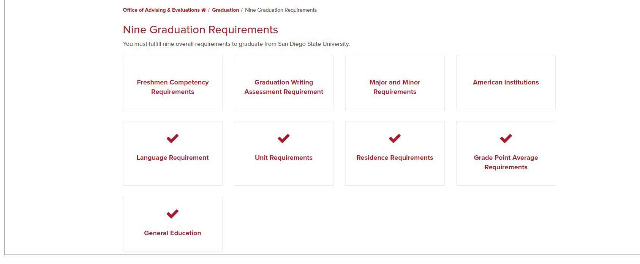Image resolution: width=640 pixels, height=264 pixels.
Task: Open Residence Requirements link text
Action: point(395,158)
